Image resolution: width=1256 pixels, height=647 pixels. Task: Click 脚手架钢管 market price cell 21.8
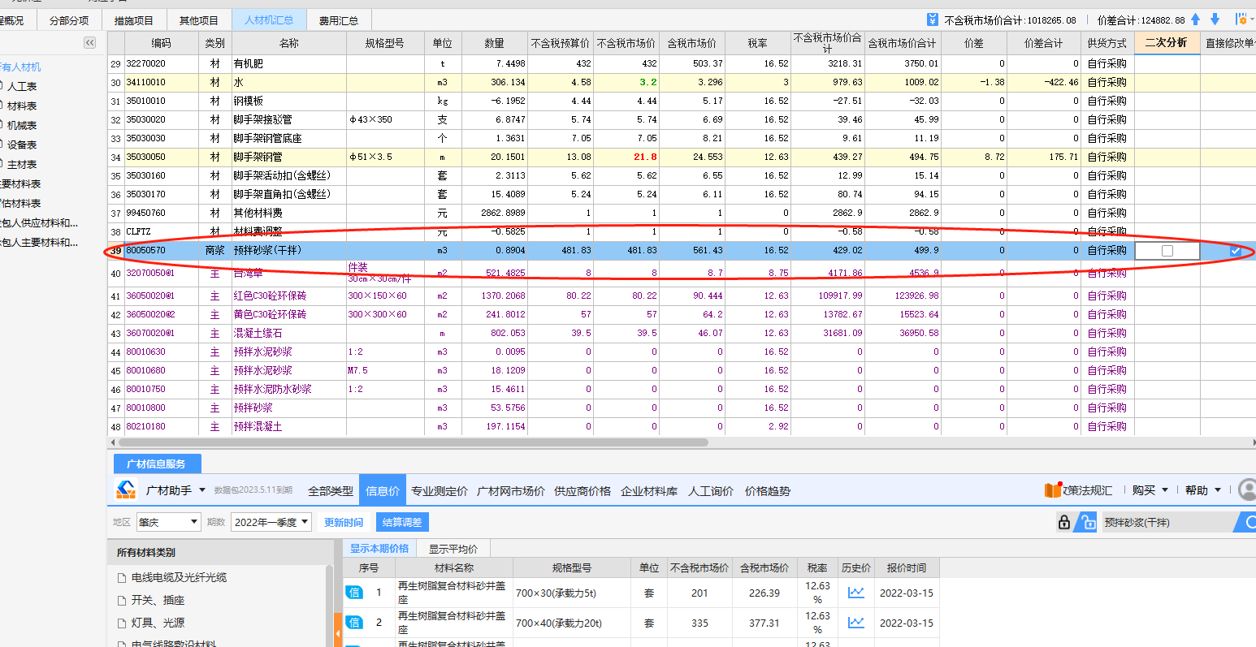pos(626,157)
